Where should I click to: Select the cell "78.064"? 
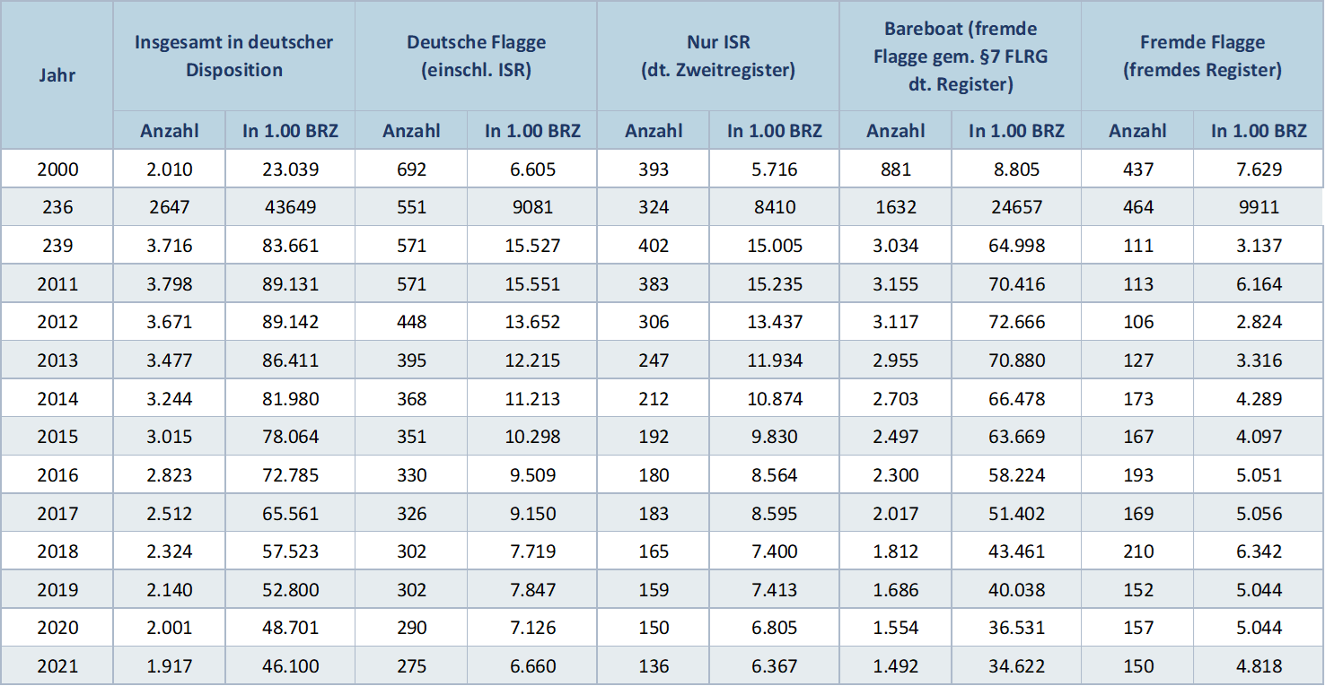[x=290, y=437]
